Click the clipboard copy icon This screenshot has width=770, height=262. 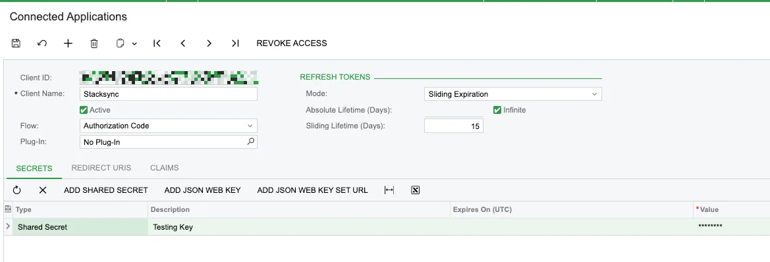(121, 43)
